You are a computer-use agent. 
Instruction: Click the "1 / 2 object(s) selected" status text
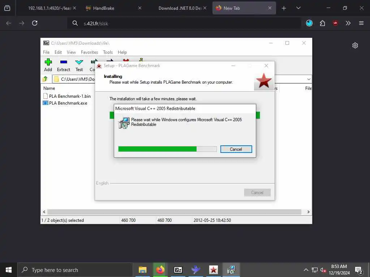tap(63, 220)
